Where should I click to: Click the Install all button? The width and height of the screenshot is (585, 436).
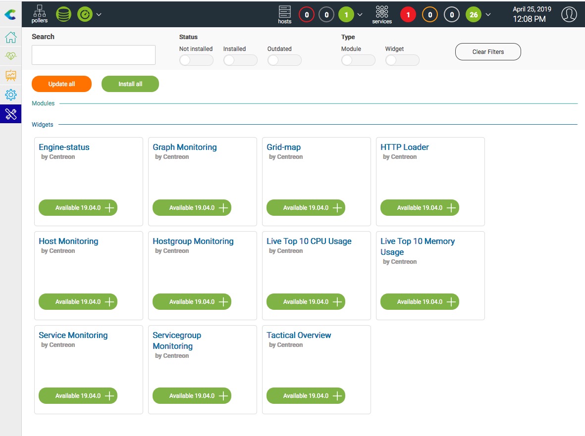[x=130, y=84]
